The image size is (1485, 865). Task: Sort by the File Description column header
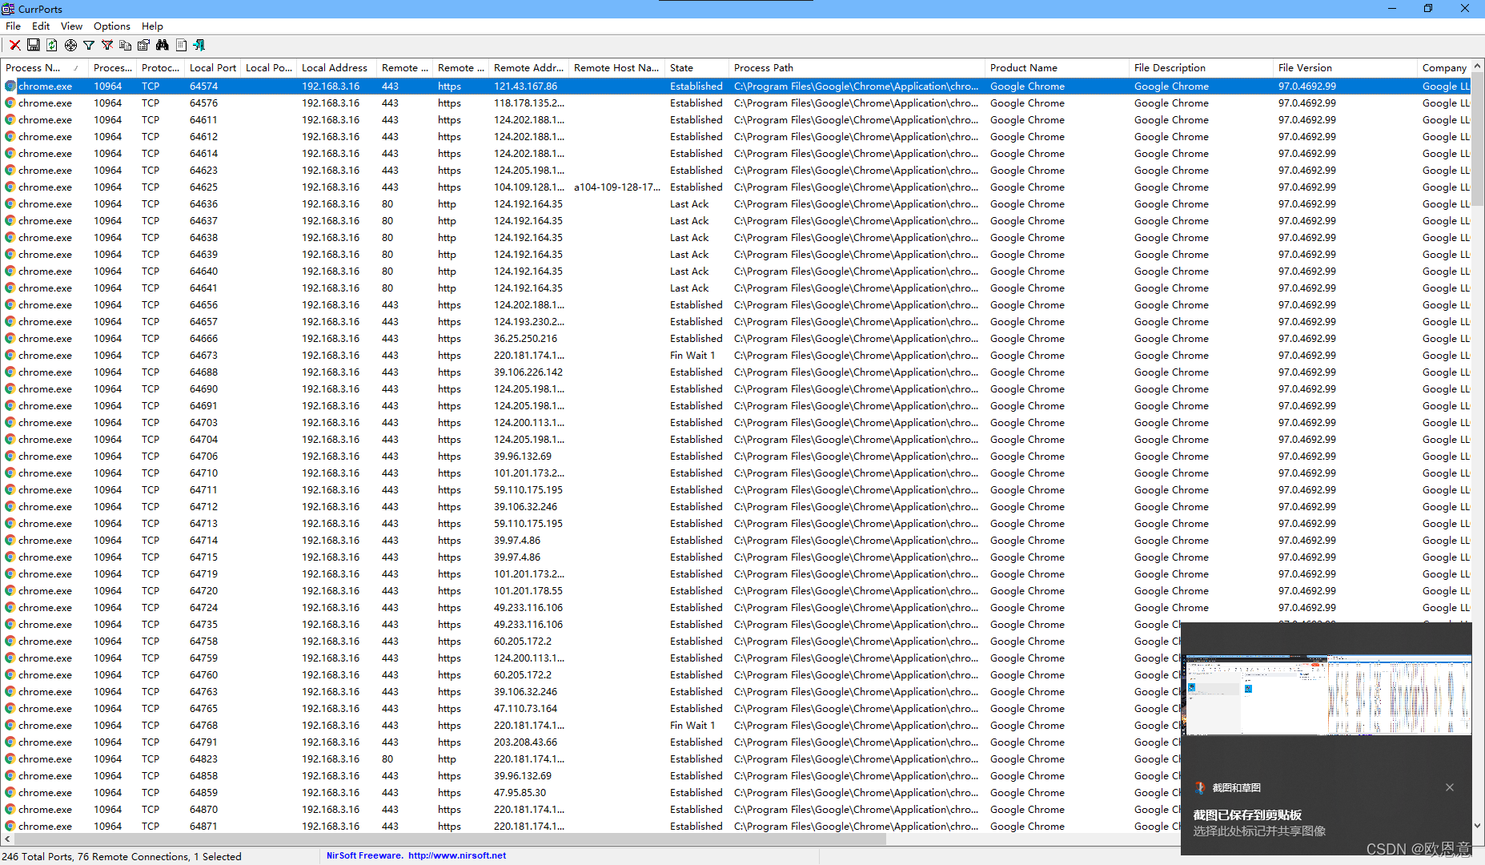tap(1201, 68)
